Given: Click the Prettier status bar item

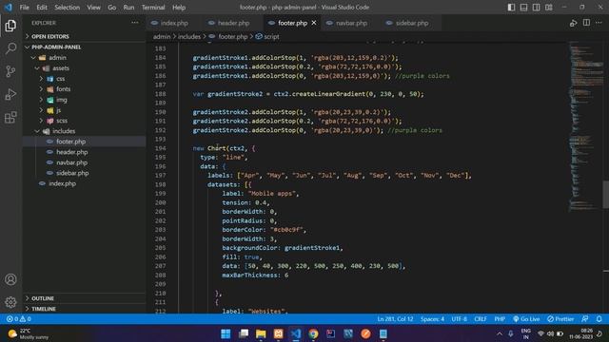Looking at the screenshot, I should pyautogui.click(x=560, y=319).
